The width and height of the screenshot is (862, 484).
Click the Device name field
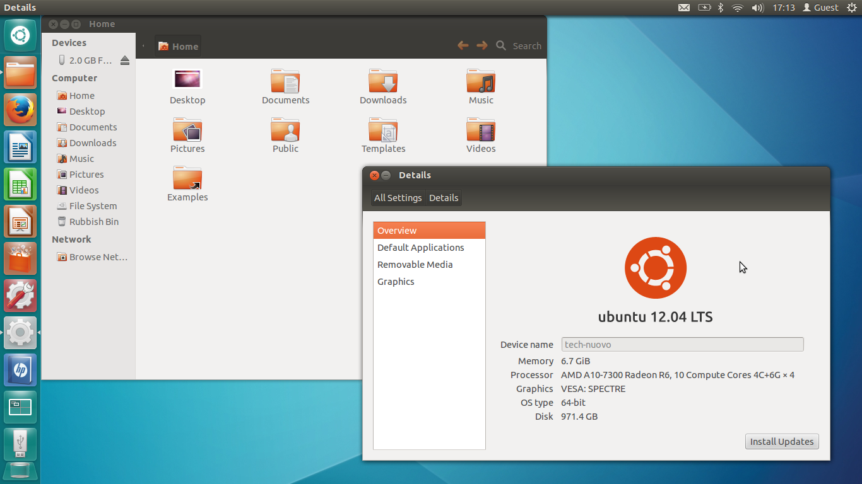coord(682,345)
